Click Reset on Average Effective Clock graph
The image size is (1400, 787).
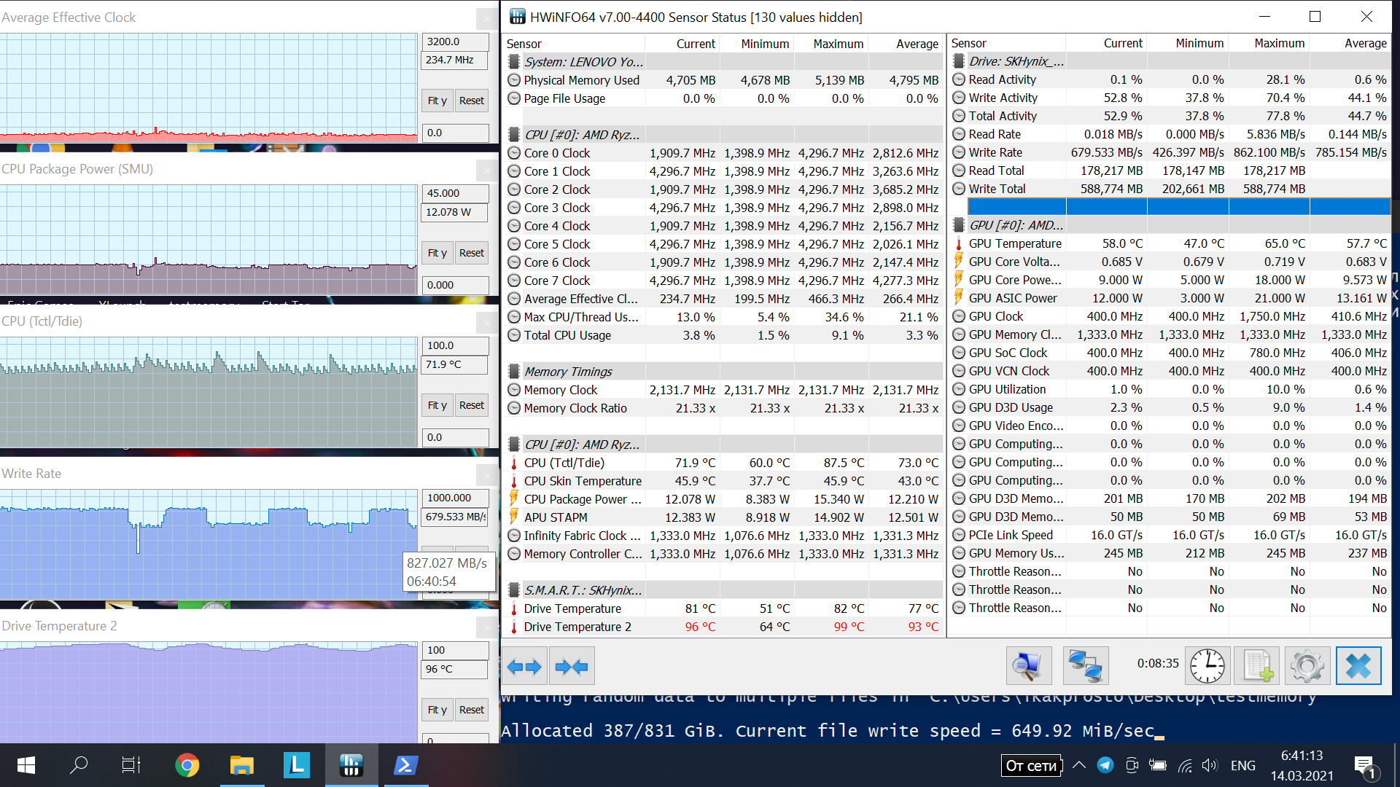(472, 101)
